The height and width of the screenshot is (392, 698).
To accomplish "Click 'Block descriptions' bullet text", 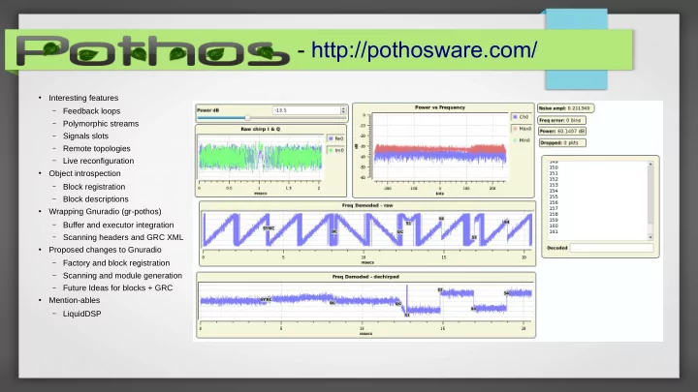I will [96, 199].
